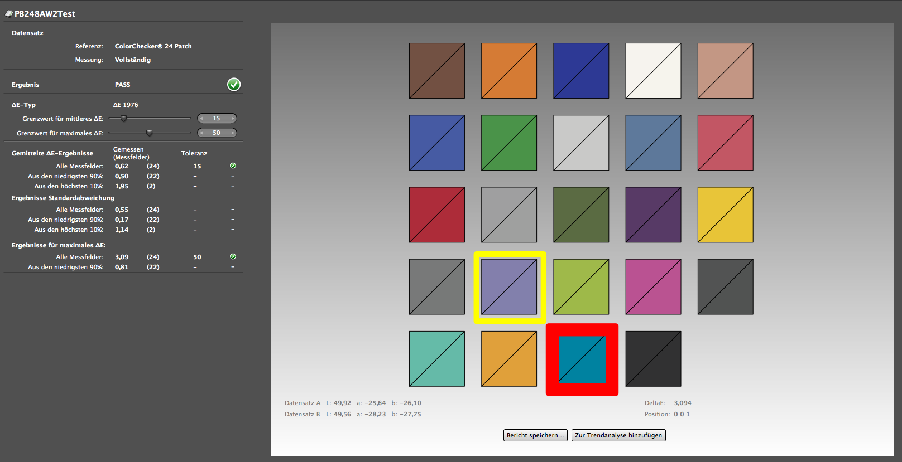The height and width of the screenshot is (462, 902).
Task: Select the lavender patch outlined in yellow
Action: [x=509, y=287]
